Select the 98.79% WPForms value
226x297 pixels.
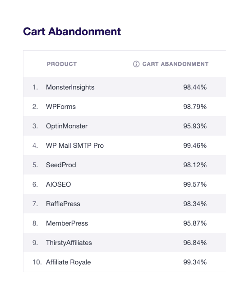click(195, 107)
